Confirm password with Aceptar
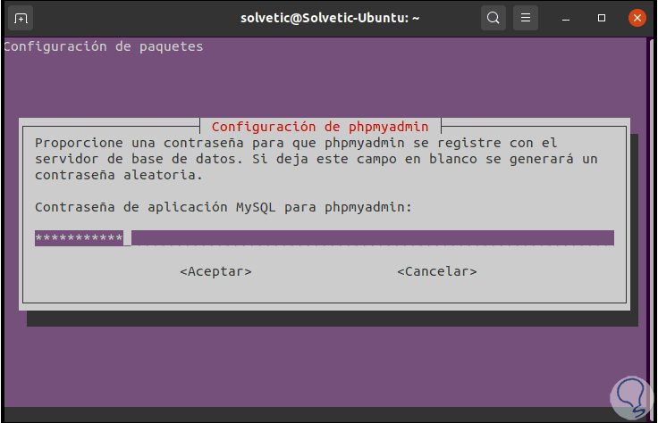This screenshot has width=658, height=423. point(215,271)
